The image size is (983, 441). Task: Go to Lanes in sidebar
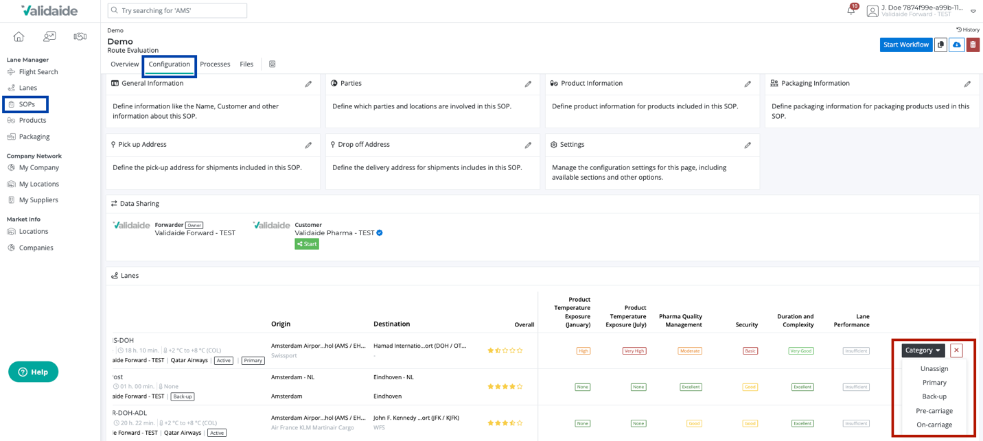coord(28,88)
